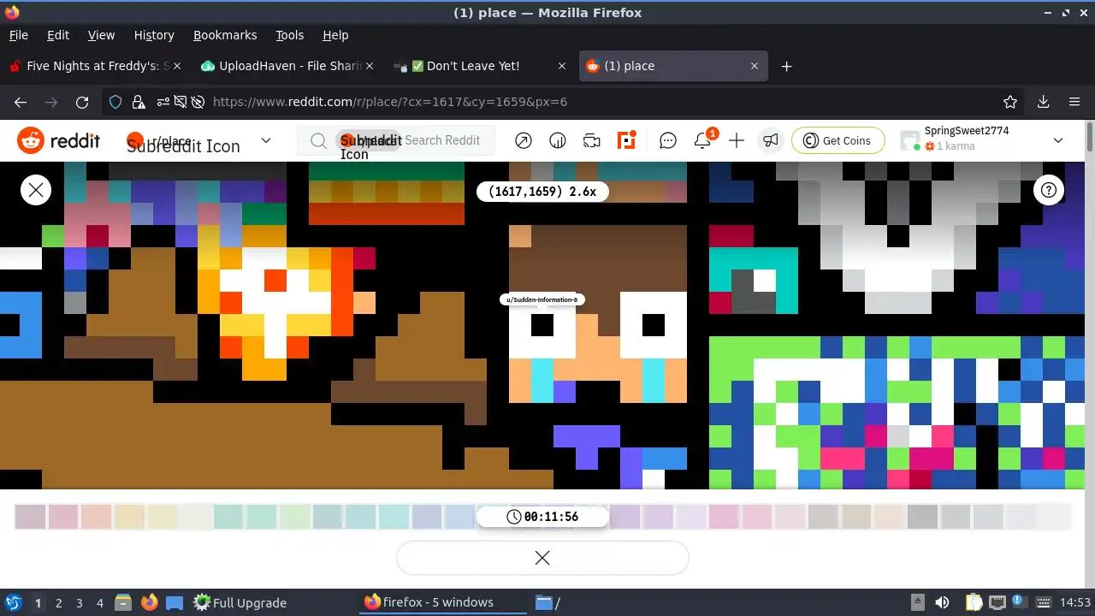
Task: Open the Popular arrow icon in header
Action: [524, 141]
